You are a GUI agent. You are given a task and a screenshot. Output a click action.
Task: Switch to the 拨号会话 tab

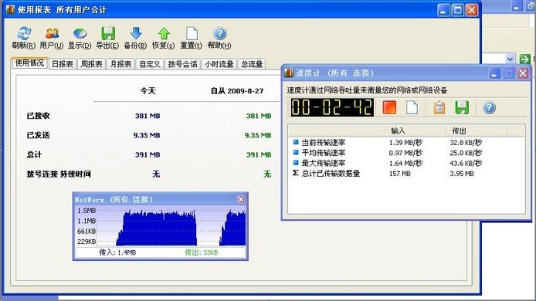pos(183,64)
